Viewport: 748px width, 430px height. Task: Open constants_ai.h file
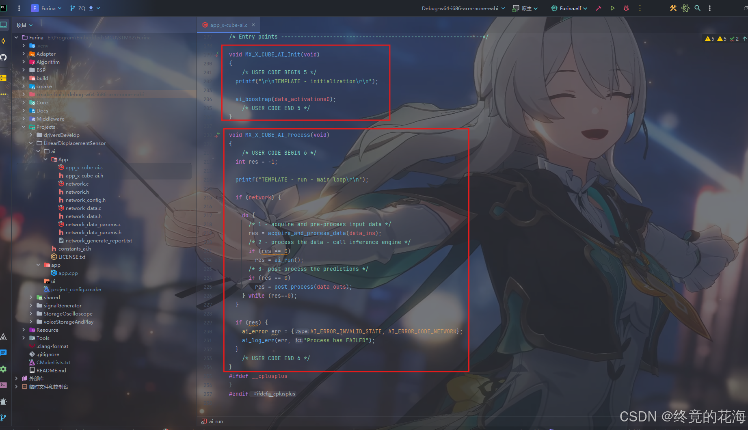pos(75,249)
